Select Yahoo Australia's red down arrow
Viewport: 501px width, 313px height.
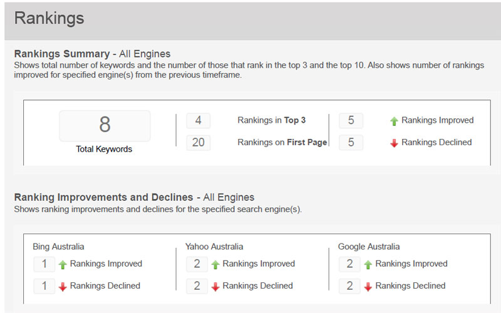tap(215, 286)
